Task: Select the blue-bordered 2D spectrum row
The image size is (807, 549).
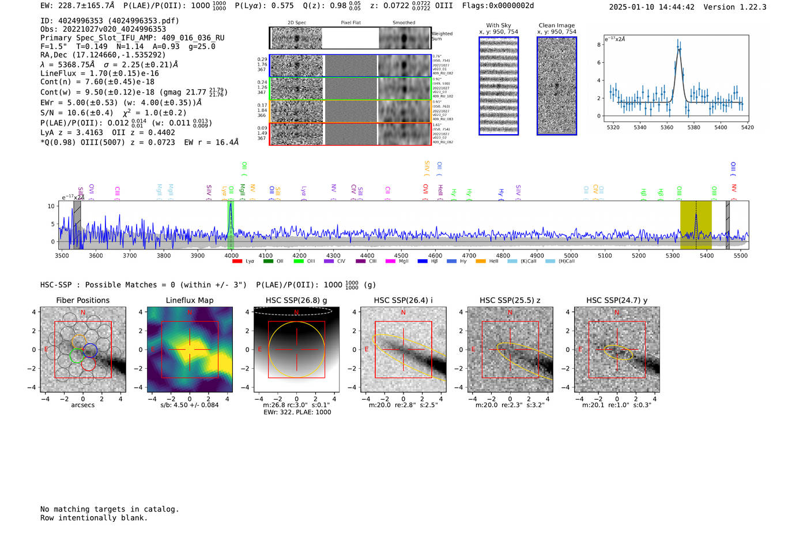Action: 350,66
